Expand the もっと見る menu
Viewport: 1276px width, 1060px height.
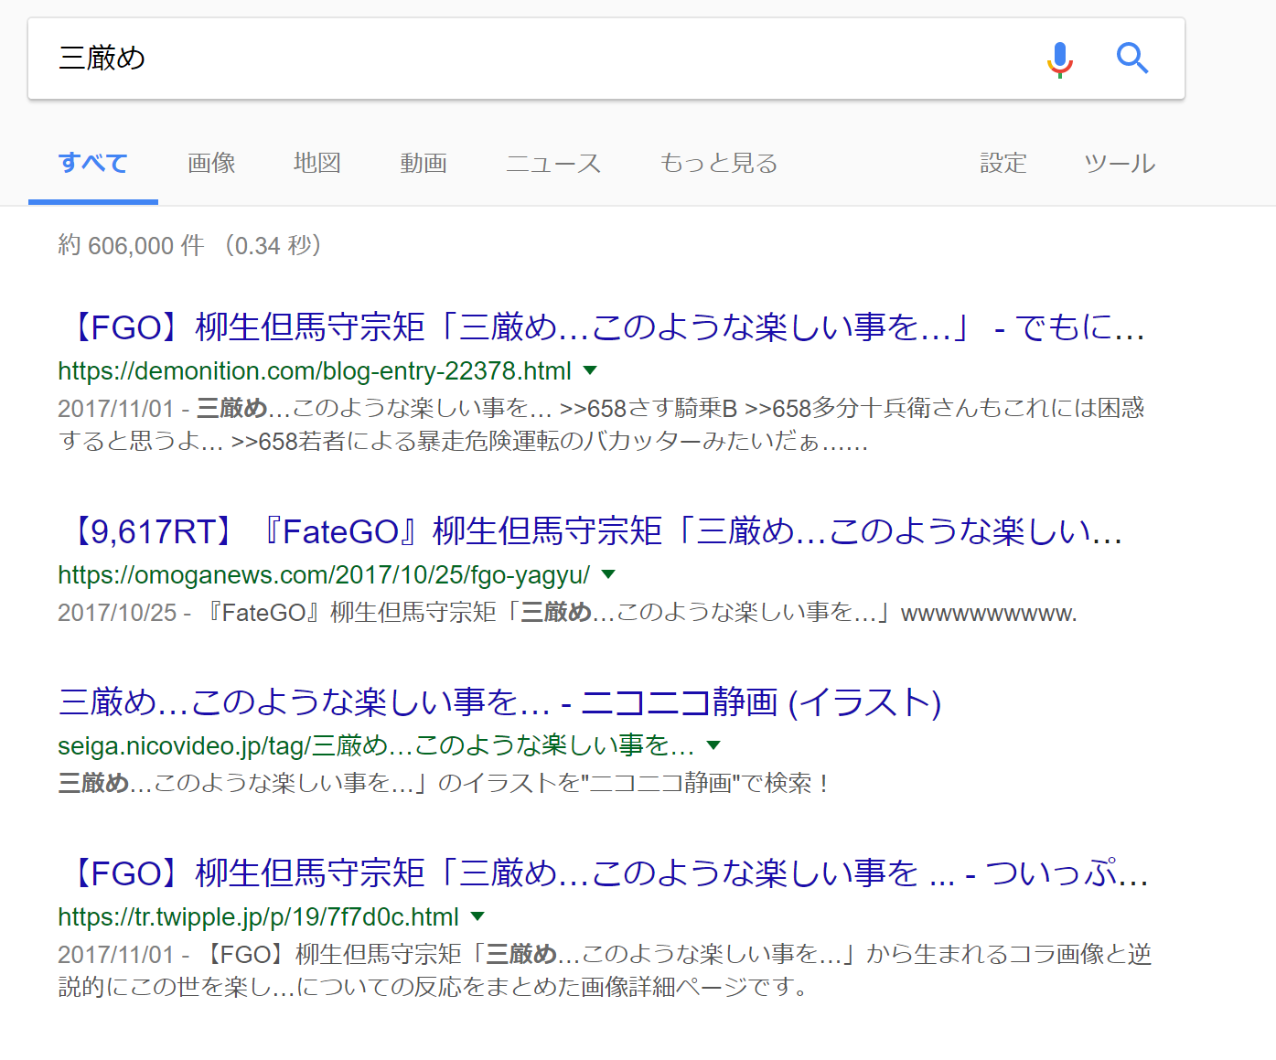(718, 164)
